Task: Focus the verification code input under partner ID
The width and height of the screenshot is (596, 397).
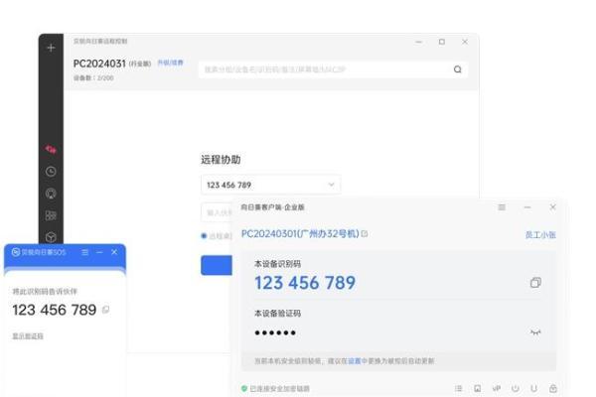Action: coord(218,212)
